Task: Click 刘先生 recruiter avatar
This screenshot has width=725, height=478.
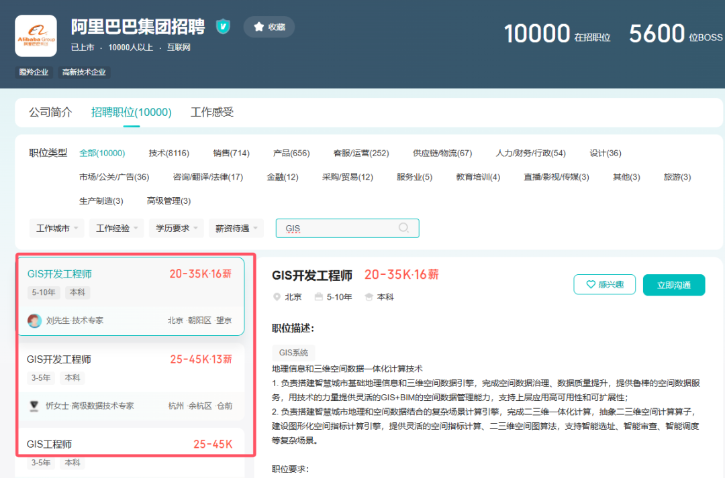Action: pyautogui.click(x=34, y=320)
